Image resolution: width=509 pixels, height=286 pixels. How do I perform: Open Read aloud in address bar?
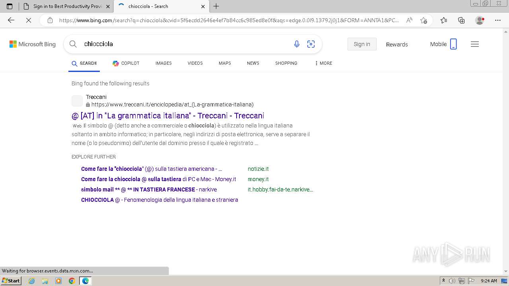point(409,20)
